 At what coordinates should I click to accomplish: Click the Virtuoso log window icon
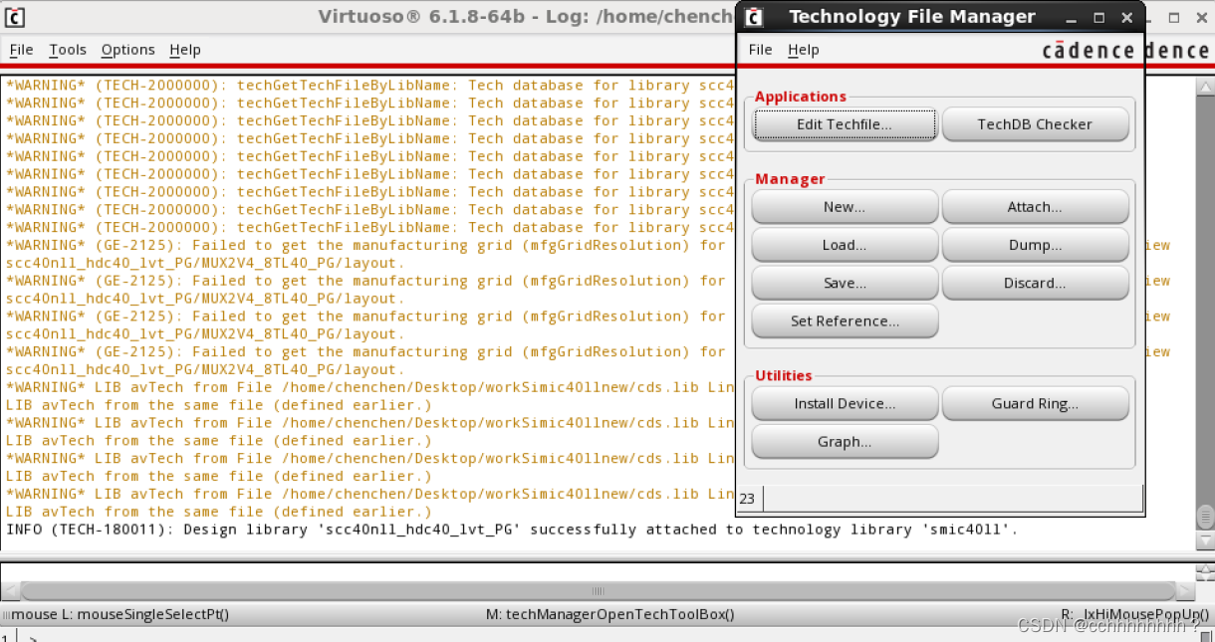click(15, 17)
